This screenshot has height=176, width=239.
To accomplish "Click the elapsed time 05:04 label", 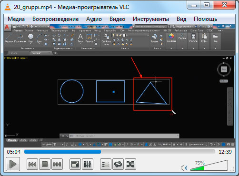I will (14, 152).
